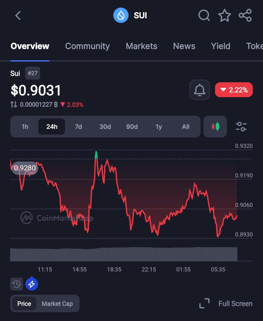The height and width of the screenshot is (321, 263).
Task: Tap the 2.22% change badge
Action: point(234,90)
